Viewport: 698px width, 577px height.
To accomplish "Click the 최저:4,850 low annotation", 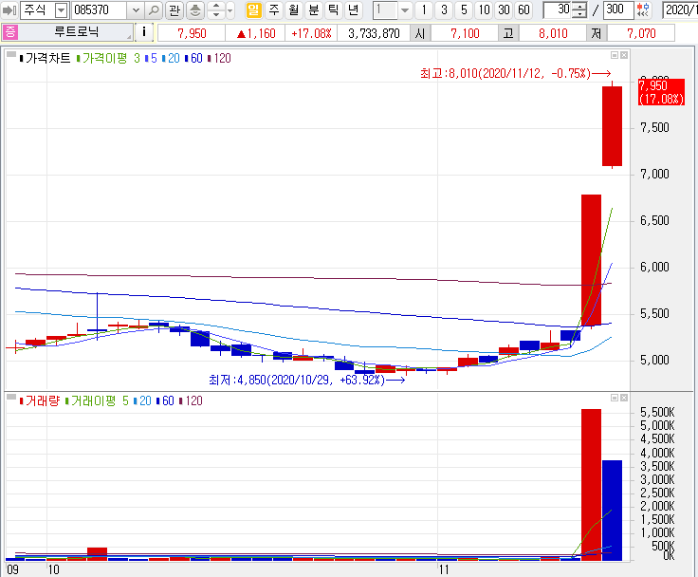I will [306, 380].
